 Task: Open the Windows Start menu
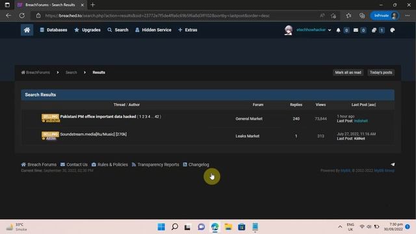coord(161,227)
